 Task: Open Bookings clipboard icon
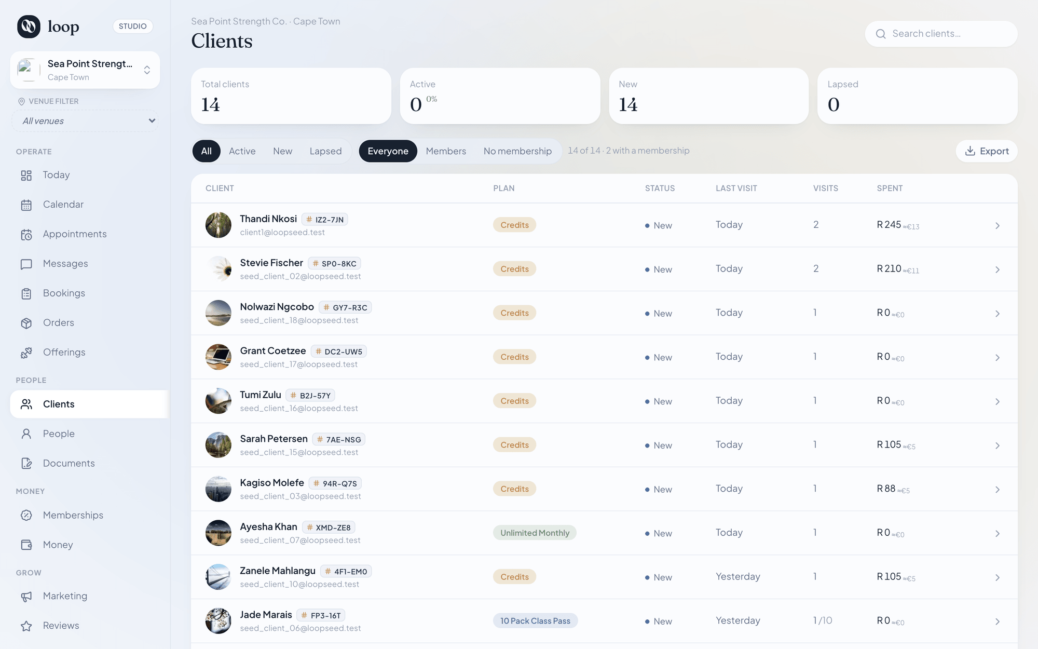click(26, 294)
